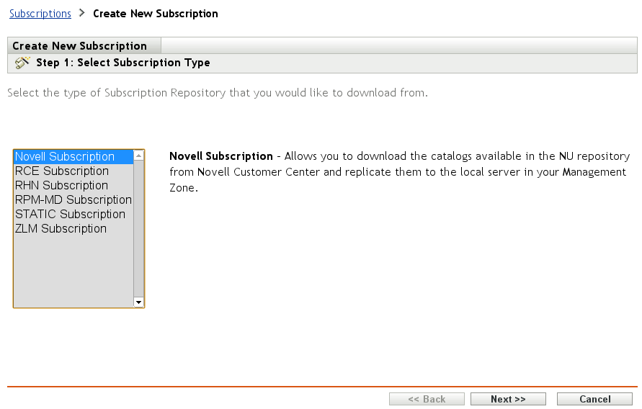Click the subscription list scrollbar track
This screenshot has height=409, width=642.
click(x=139, y=230)
